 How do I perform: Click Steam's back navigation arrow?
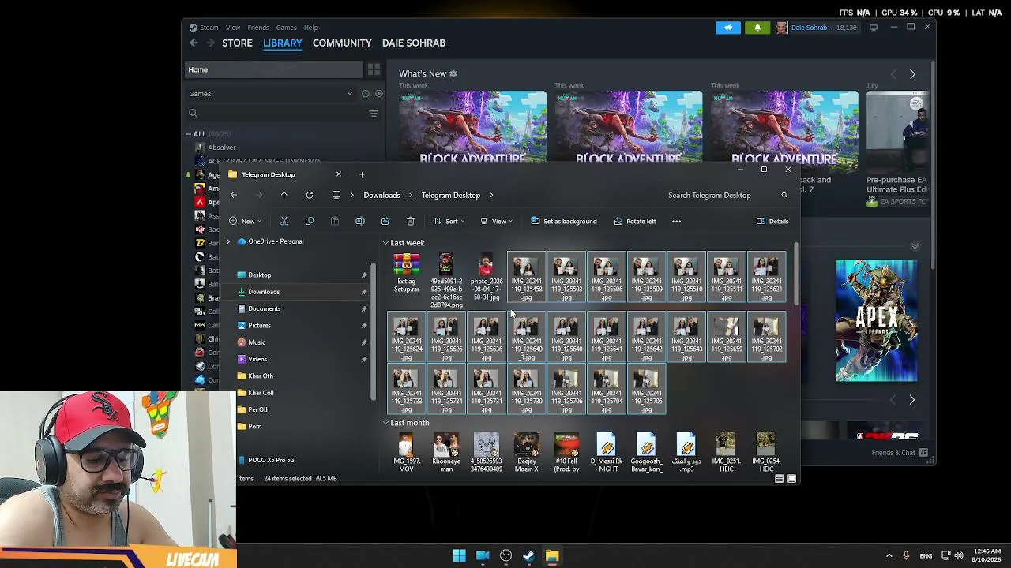(194, 43)
